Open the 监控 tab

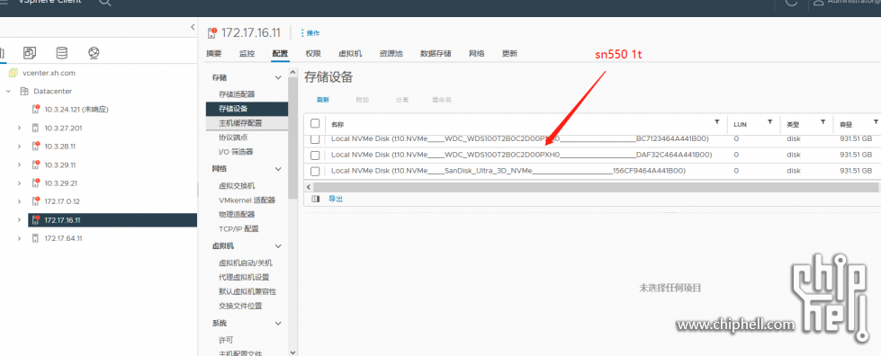click(247, 54)
